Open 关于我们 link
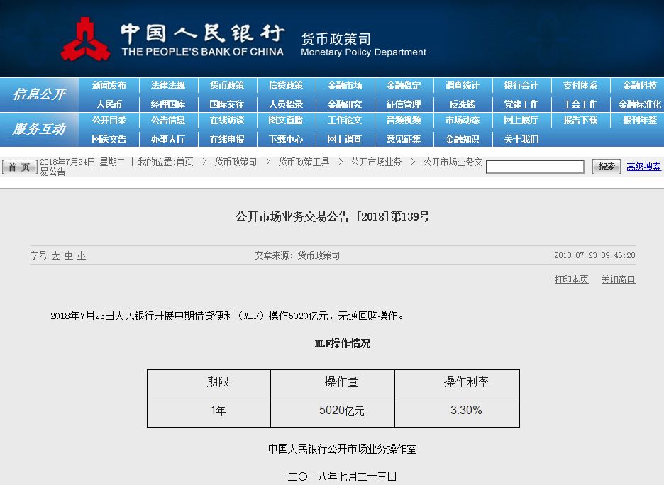The image size is (664, 485). [521, 139]
